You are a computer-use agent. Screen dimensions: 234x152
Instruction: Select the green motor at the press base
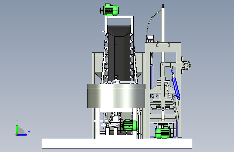click(163, 133)
